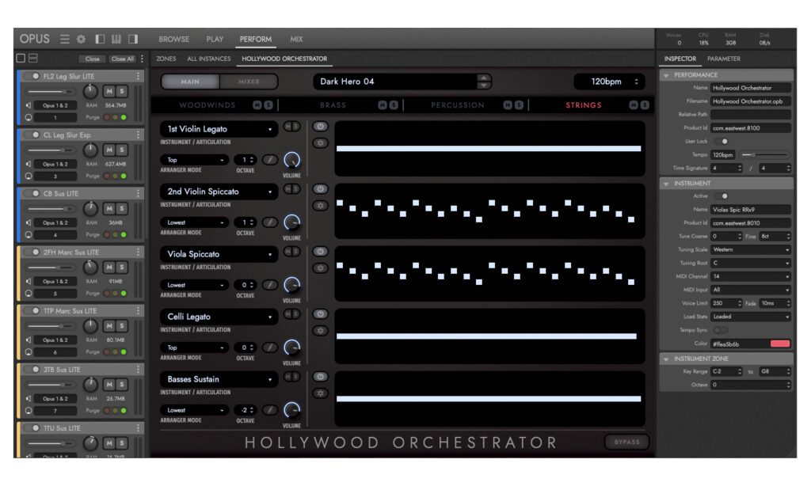The height and width of the screenshot is (486, 811).
Task: Open the 120bpm tempo options menu
Action: 636,82
